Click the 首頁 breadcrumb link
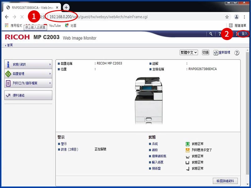The width and height of the screenshot is (251, 188). tap(10, 45)
